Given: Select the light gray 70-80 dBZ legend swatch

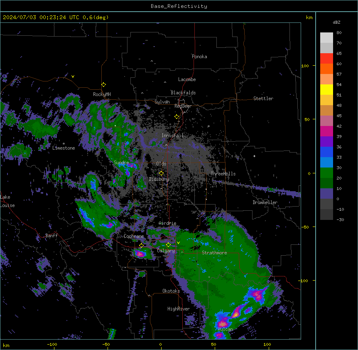Looking at the screenshot, I should pos(326,37).
